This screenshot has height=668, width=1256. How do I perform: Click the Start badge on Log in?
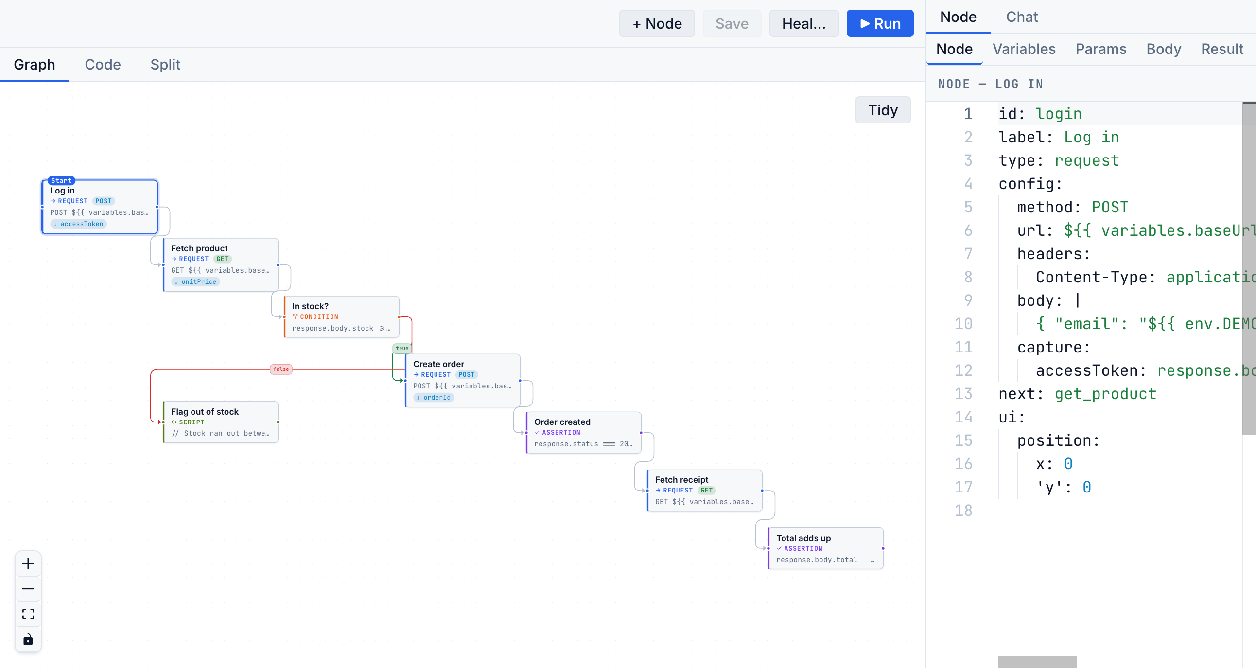(61, 180)
